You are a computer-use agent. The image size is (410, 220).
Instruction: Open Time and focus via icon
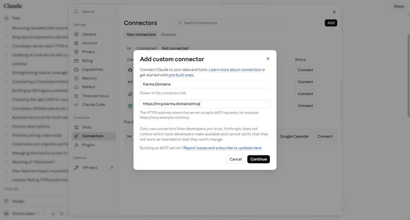pyautogui.click(x=76, y=96)
